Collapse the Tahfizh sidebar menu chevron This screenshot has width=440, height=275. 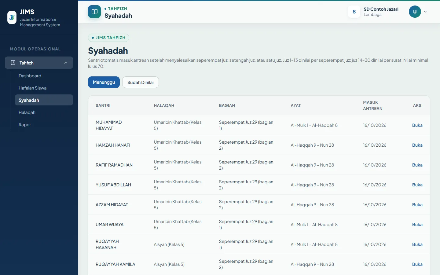[x=66, y=63]
